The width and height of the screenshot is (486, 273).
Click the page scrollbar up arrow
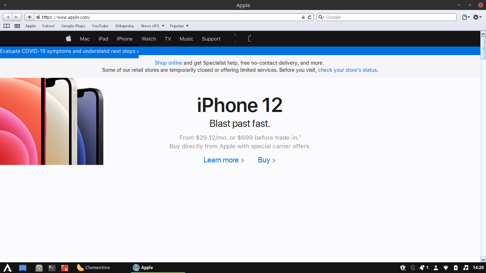coord(483,34)
